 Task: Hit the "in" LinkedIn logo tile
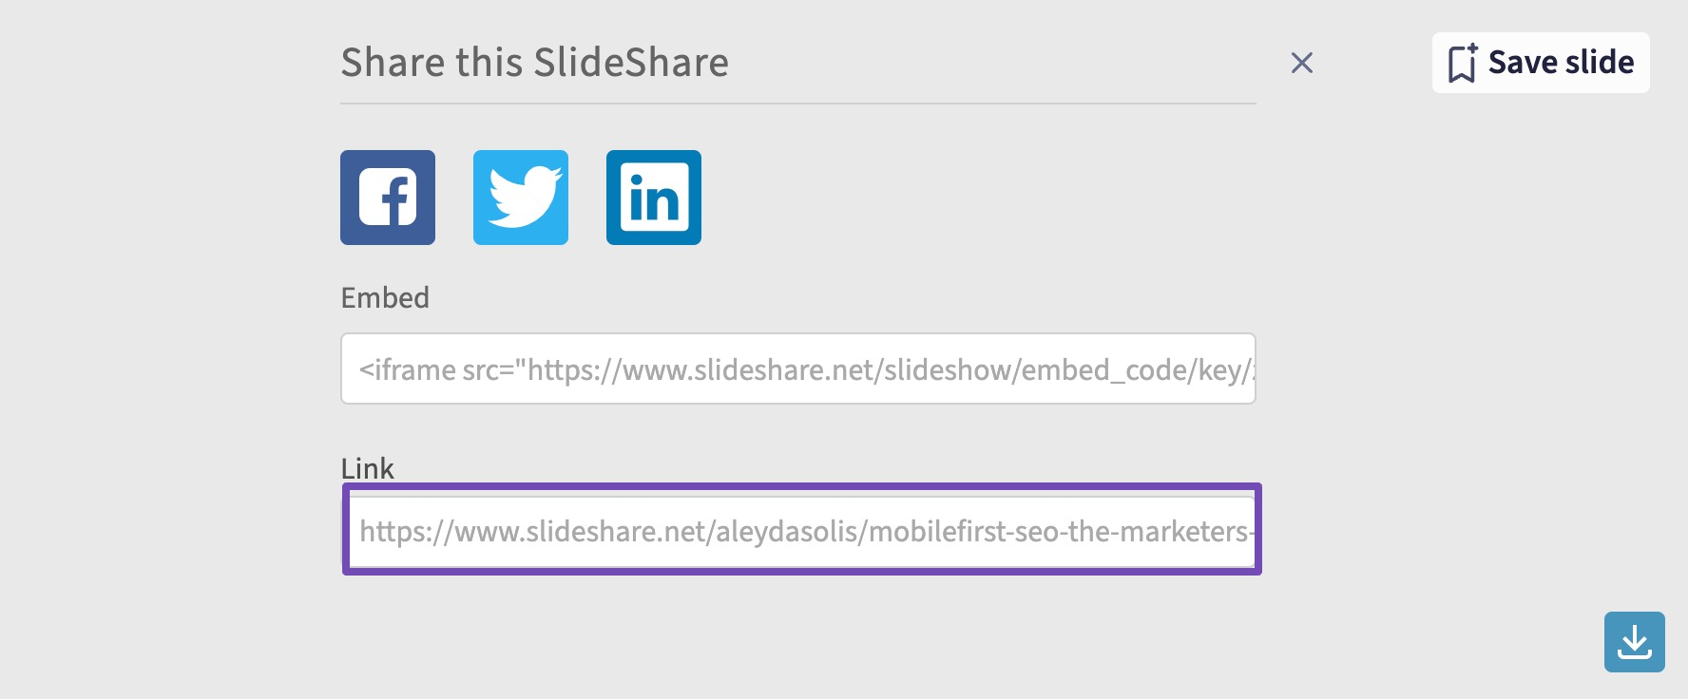pos(654,198)
